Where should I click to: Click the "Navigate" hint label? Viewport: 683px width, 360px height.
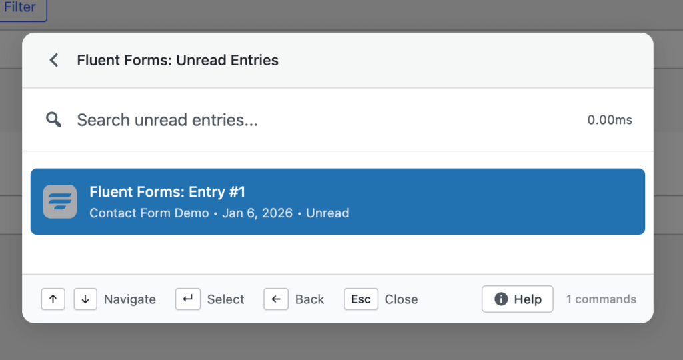point(130,299)
